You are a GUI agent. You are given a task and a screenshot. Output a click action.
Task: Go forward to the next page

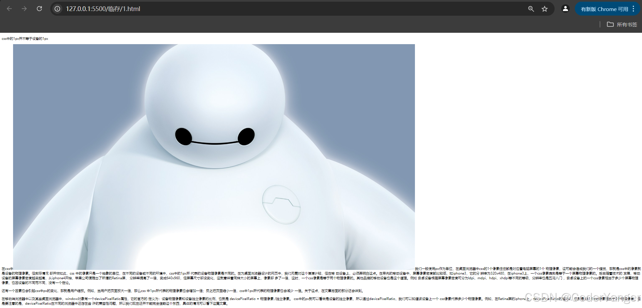pyautogui.click(x=24, y=9)
